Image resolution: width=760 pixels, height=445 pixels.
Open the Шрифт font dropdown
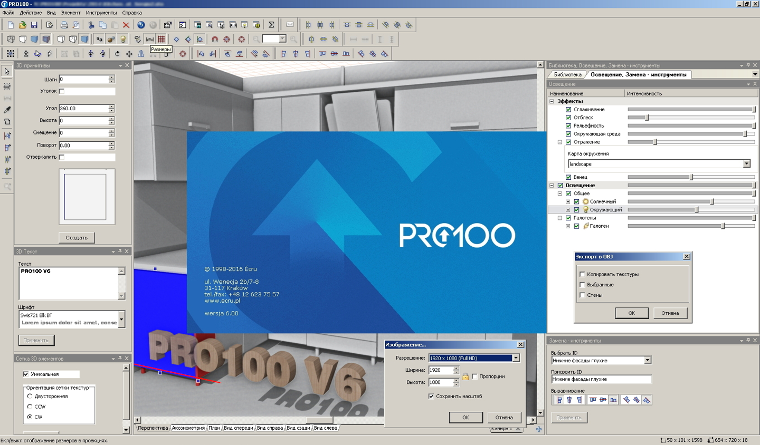121,319
